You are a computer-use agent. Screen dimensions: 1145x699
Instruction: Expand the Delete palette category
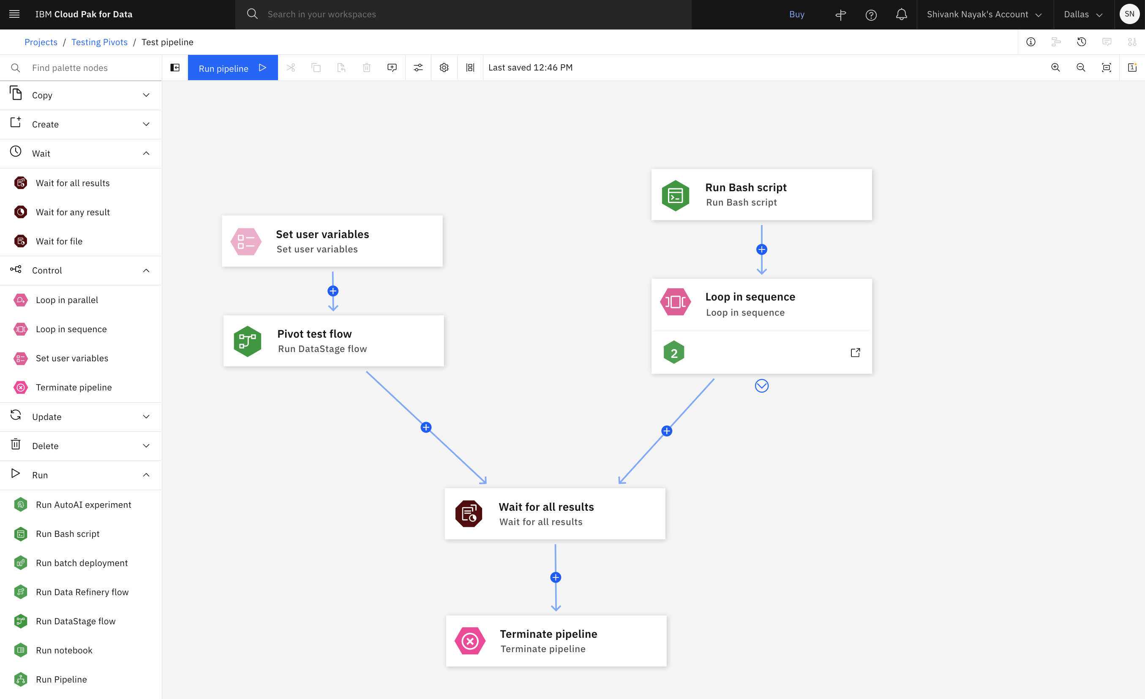pyautogui.click(x=81, y=446)
